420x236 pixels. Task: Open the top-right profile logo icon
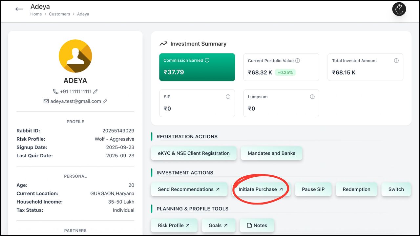399,9
